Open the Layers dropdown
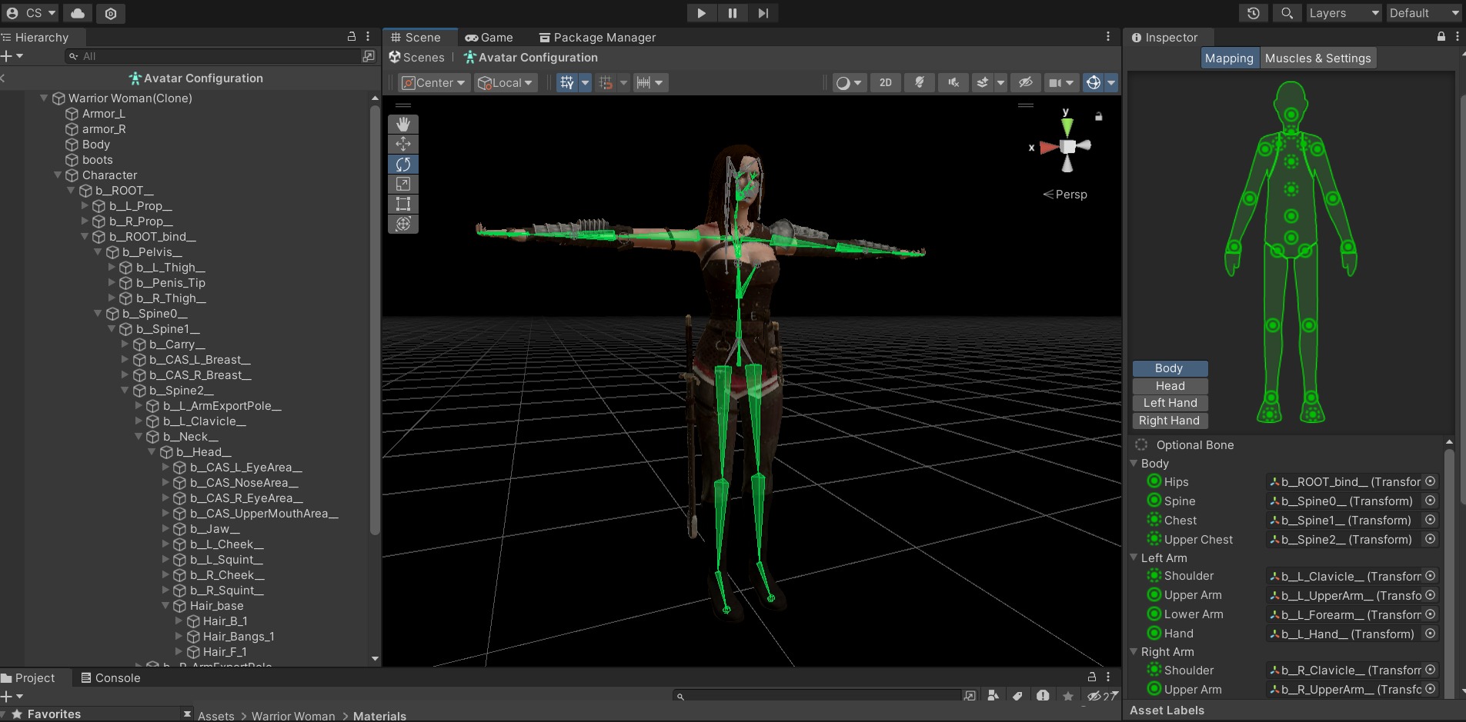The height and width of the screenshot is (722, 1466). (1344, 13)
